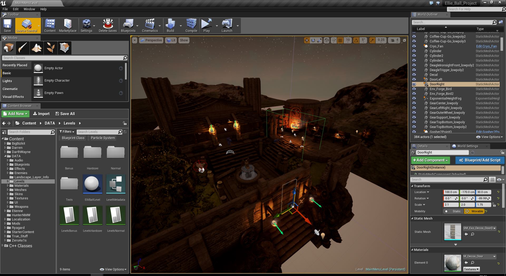Viewport: 506px width, 276px height.
Task: Click the M_Decos_Door material swatch
Action: coord(452,263)
